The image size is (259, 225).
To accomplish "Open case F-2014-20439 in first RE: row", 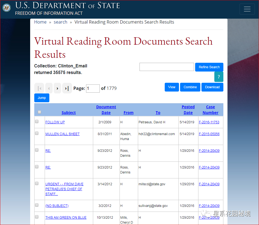I will (209, 151).
